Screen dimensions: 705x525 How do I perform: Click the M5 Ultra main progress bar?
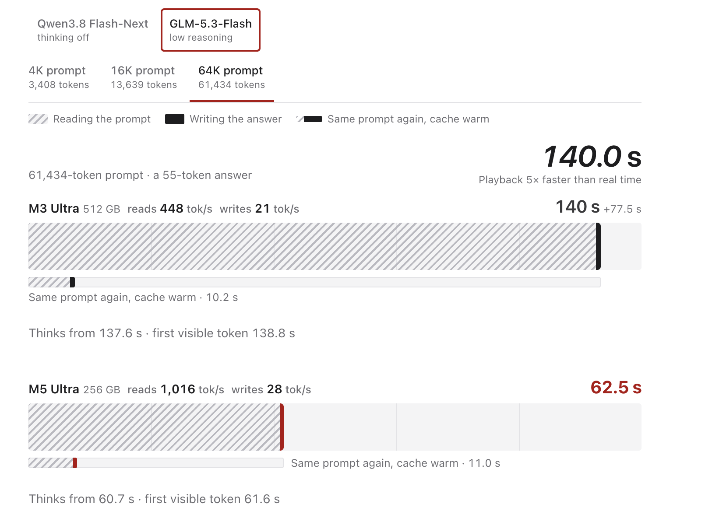[335, 427]
